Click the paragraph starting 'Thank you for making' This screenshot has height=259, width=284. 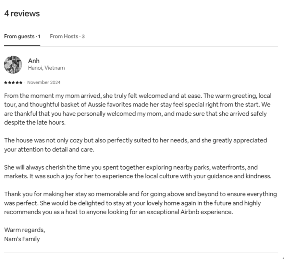pyautogui.click(x=140, y=203)
